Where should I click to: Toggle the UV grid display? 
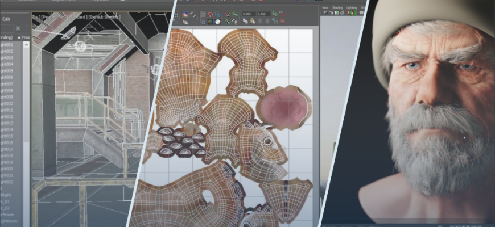tap(203, 14)
